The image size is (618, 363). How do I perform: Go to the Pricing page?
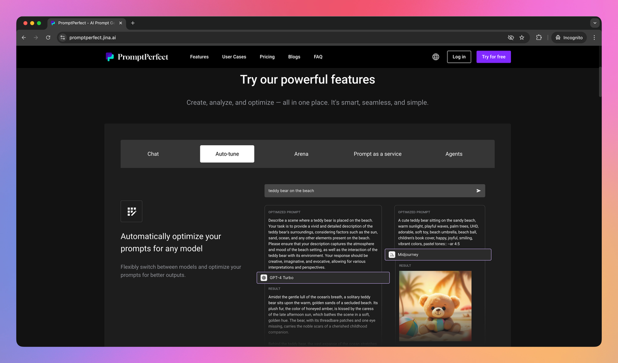(267, 57)
